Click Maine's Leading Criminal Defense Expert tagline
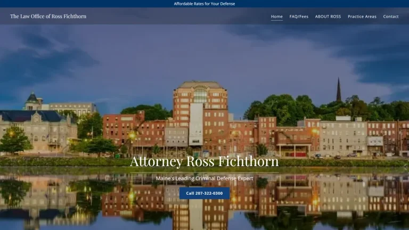The image size is (409, 230). pyautogui.click(x=204, y=178)
